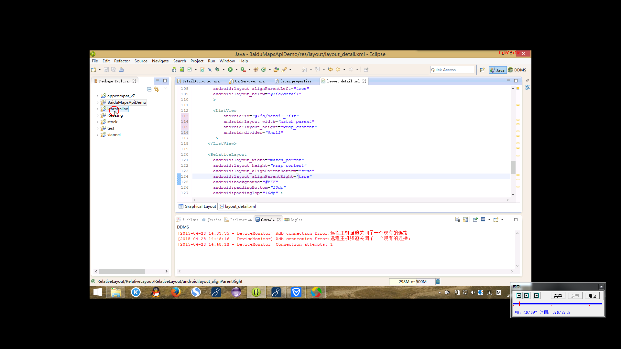621x349 pixels.
Task: Open the Refactor menu
Action: [x=122, y=61]
